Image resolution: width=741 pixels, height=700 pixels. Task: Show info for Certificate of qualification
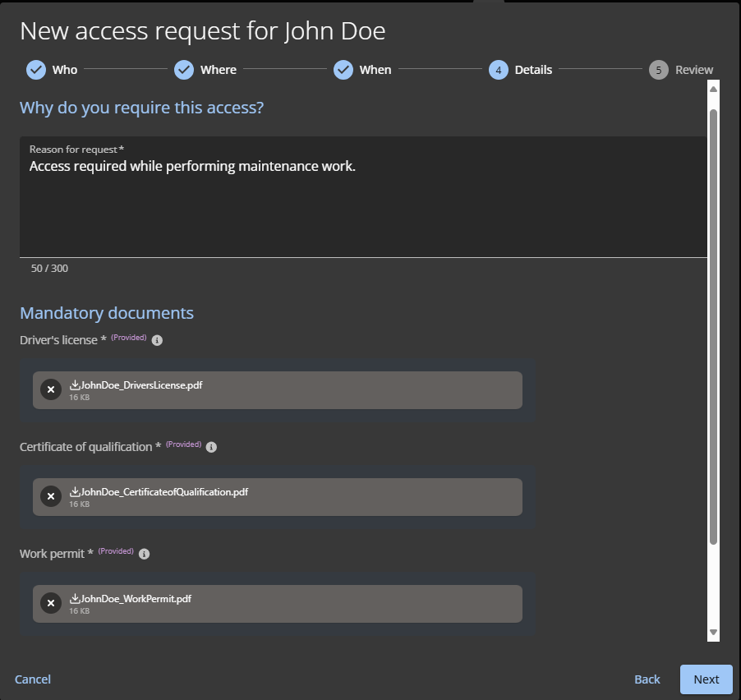tap(211, 447)
